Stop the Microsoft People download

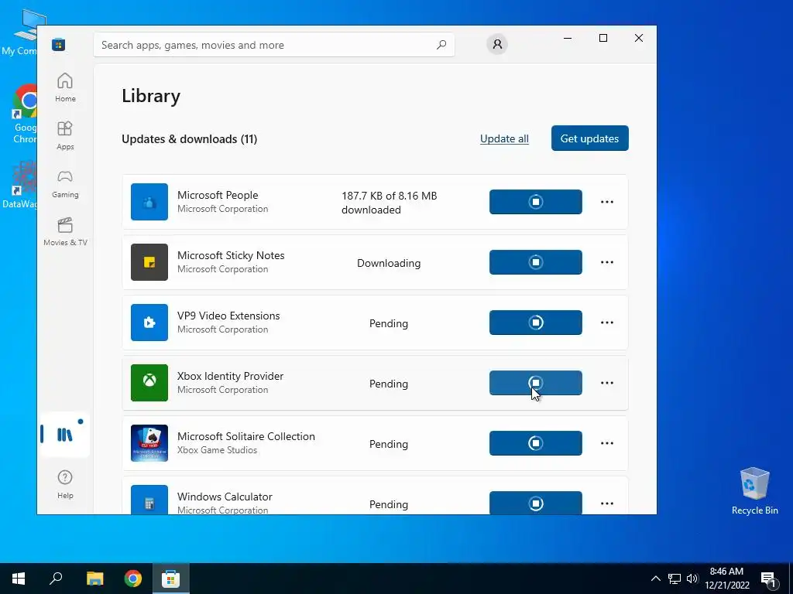click(536, 202)
